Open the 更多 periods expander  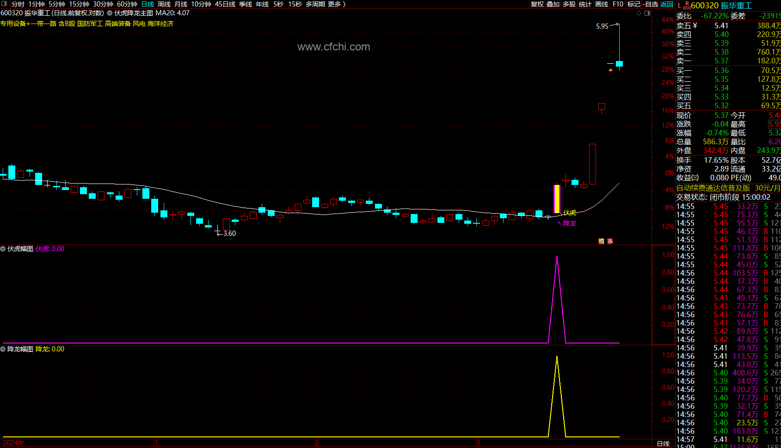coord(337,4)
